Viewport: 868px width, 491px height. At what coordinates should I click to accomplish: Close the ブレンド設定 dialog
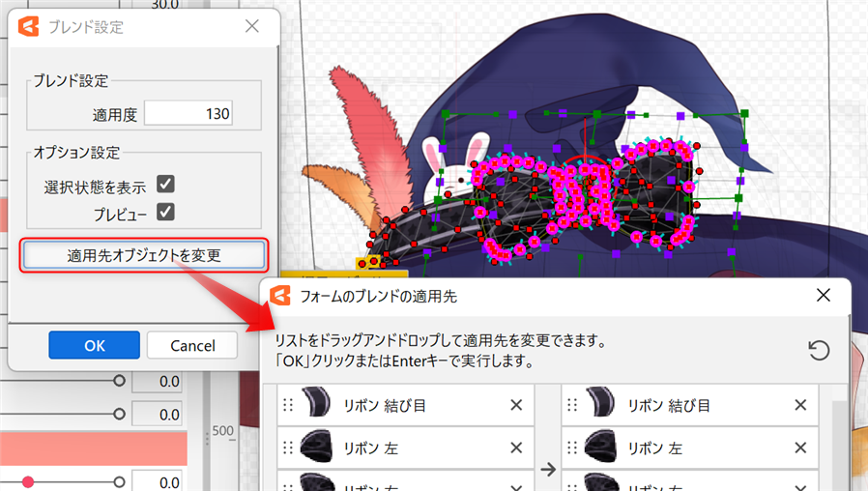point(252,26)
